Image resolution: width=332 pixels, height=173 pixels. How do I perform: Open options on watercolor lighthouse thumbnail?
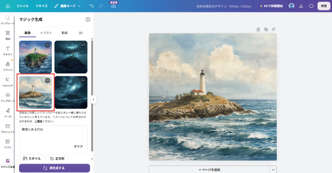pos(48,81)
